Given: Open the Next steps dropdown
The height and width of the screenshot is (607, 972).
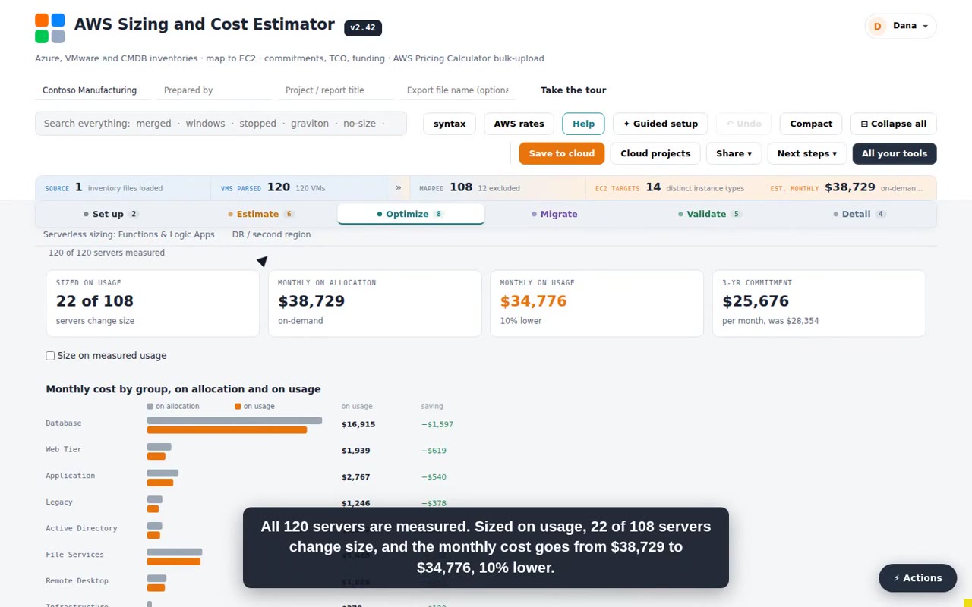Looking at the screenshot, I should pyautogui.click(x=806, y=153).
